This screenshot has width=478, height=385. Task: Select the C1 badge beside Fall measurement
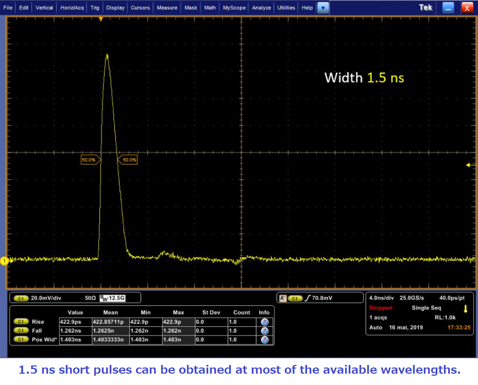coord(21,331)
